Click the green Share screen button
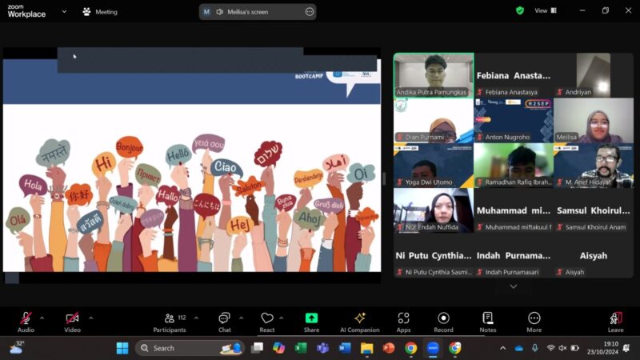640x360 pixels. click(x=311, y=318)
